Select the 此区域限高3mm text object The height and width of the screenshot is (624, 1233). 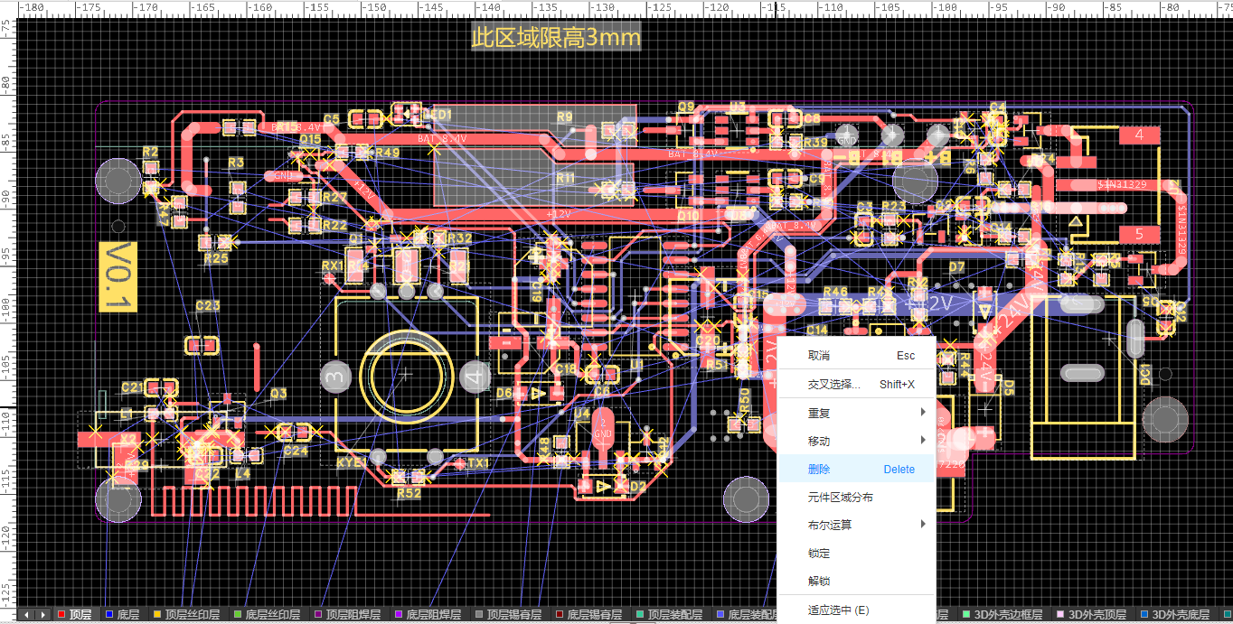[556, 38]
